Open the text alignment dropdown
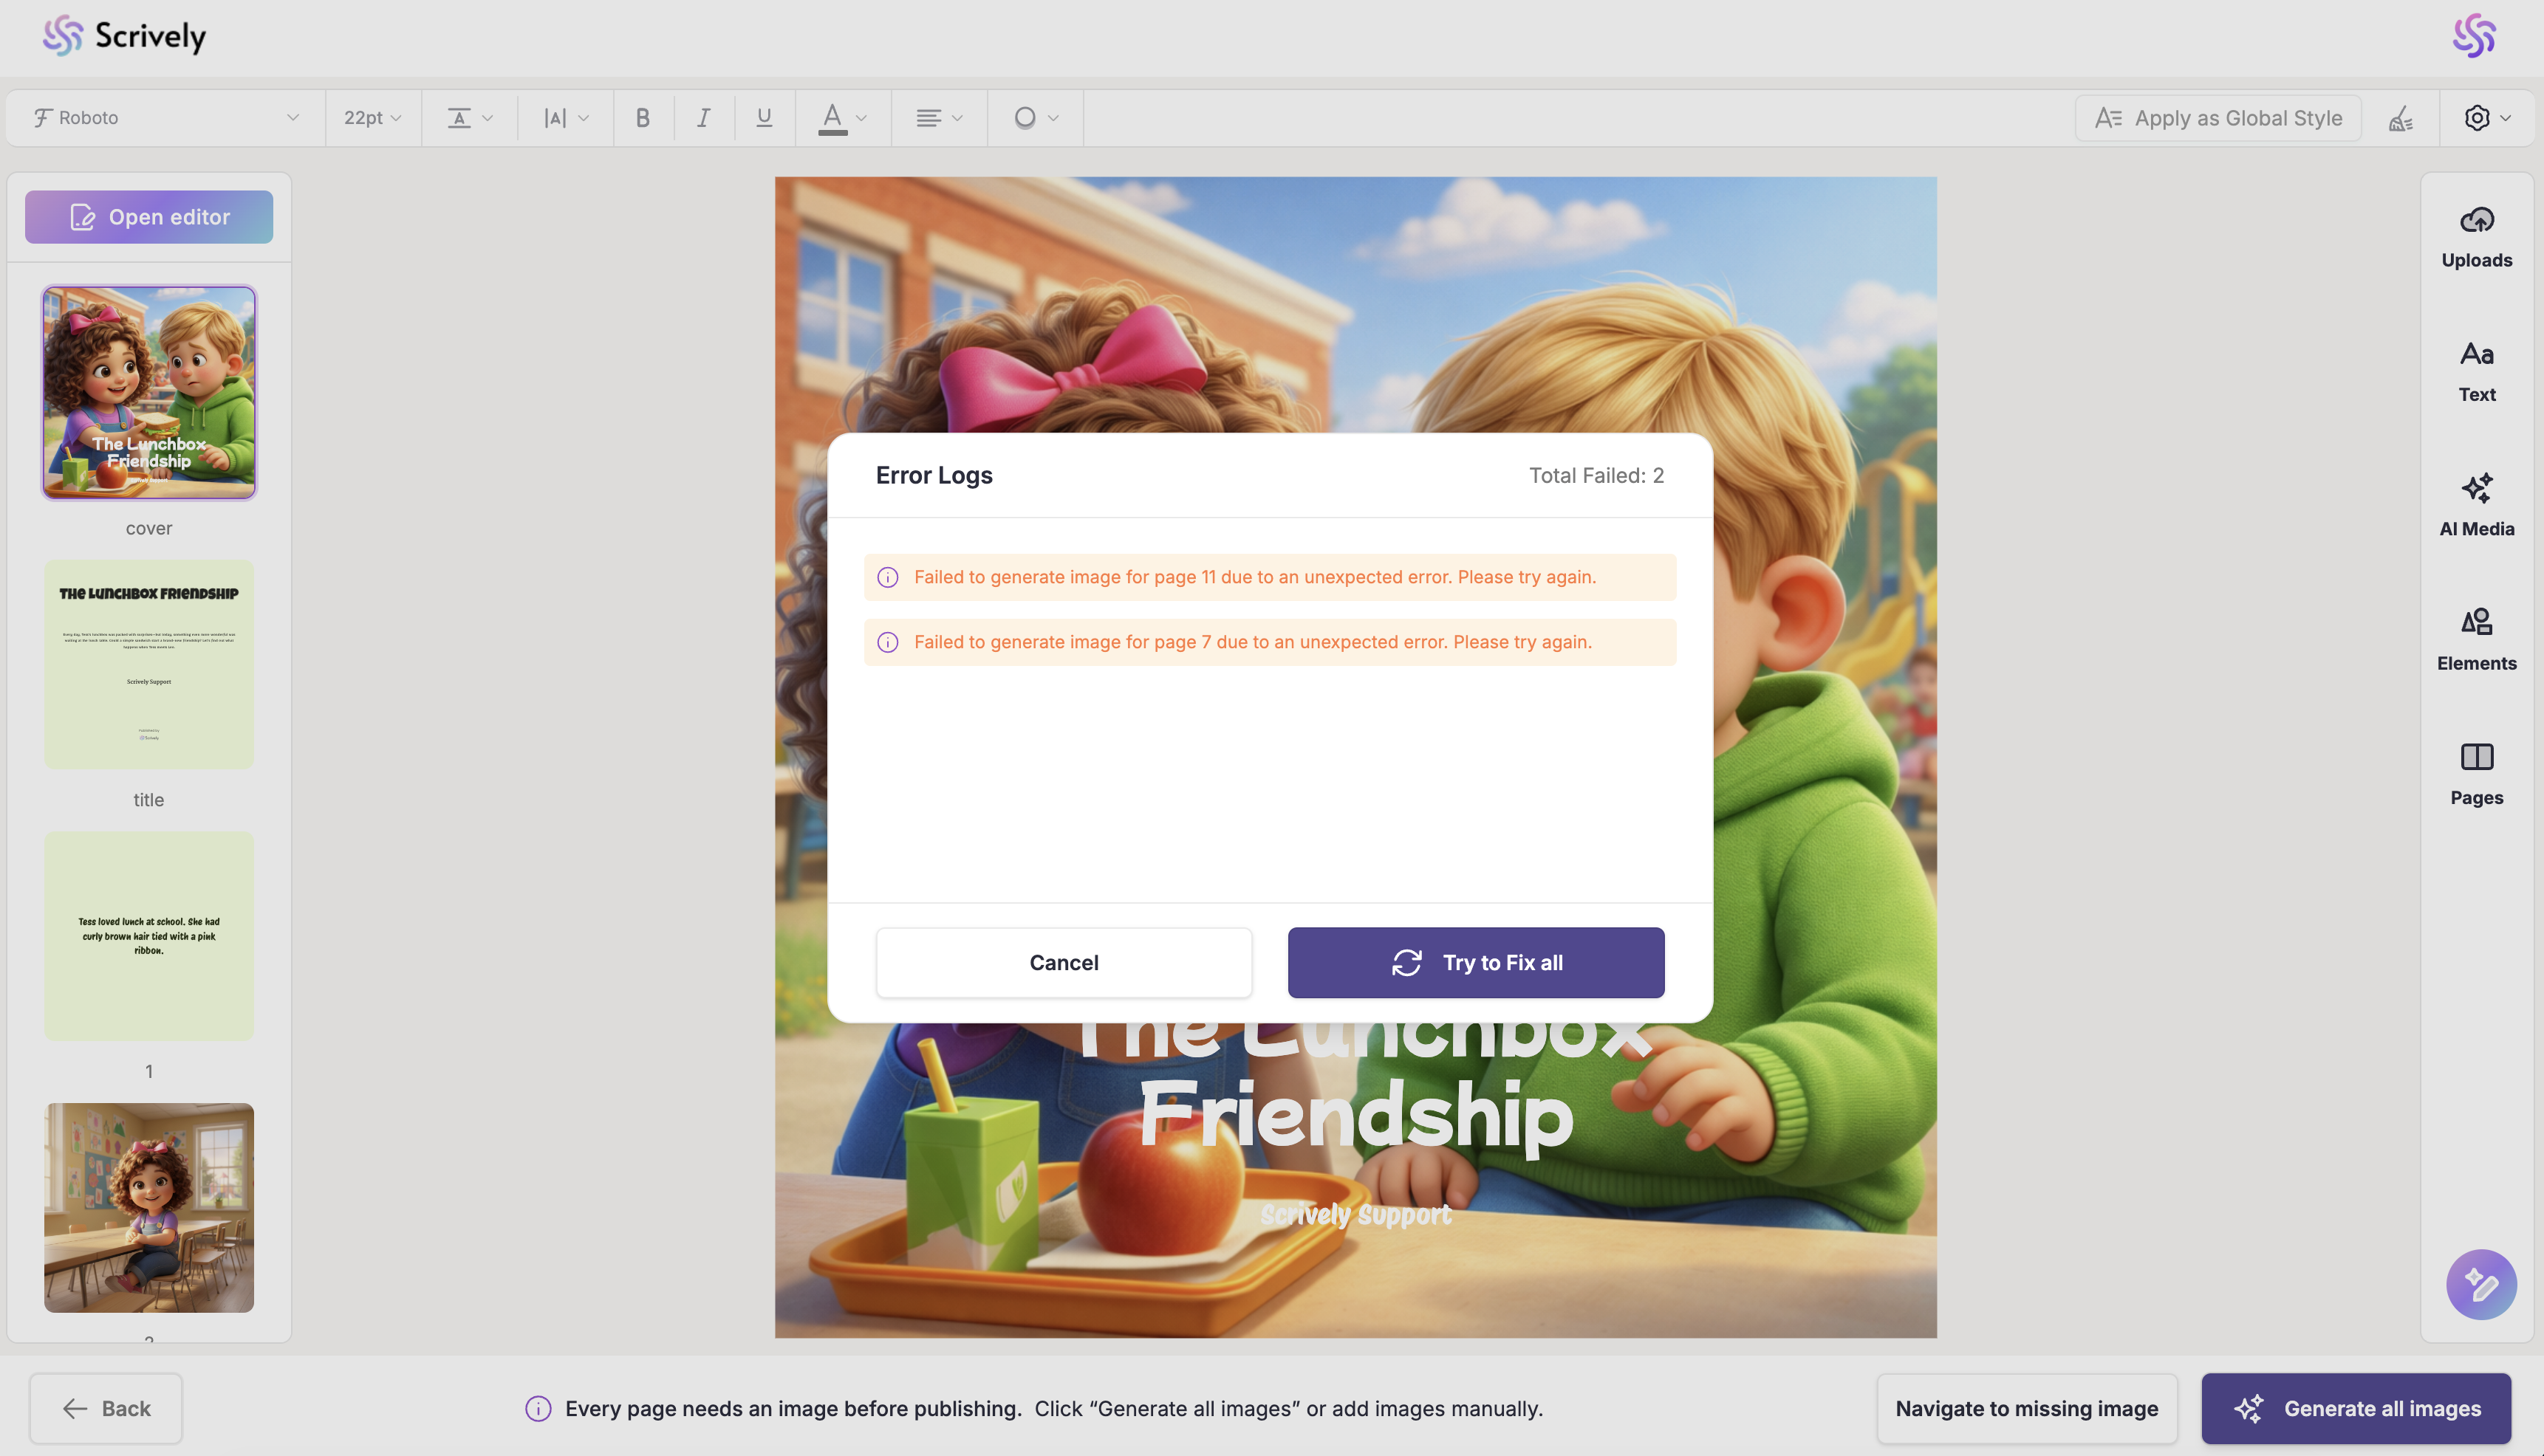Screen dimensions: 2544x1456 938,118
